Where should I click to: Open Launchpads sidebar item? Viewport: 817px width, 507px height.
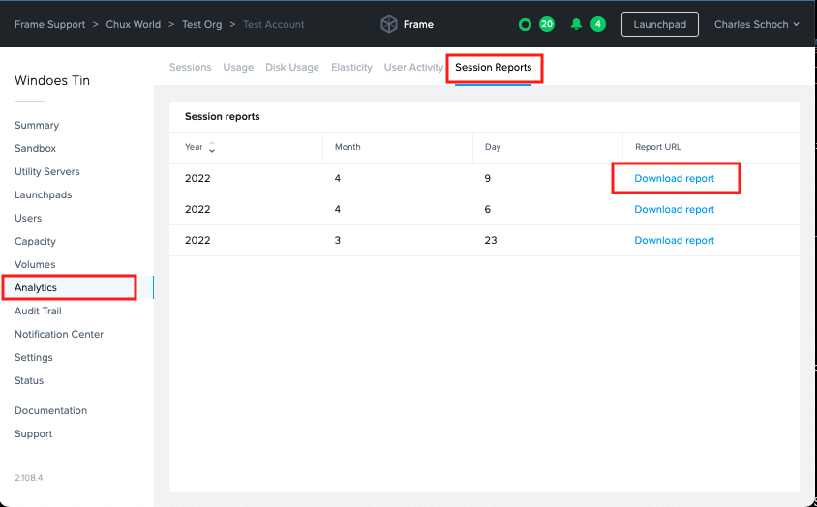[x=44, y=194]
